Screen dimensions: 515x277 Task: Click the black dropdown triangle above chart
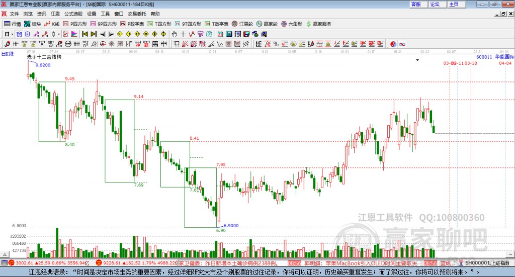pos(417,60)
